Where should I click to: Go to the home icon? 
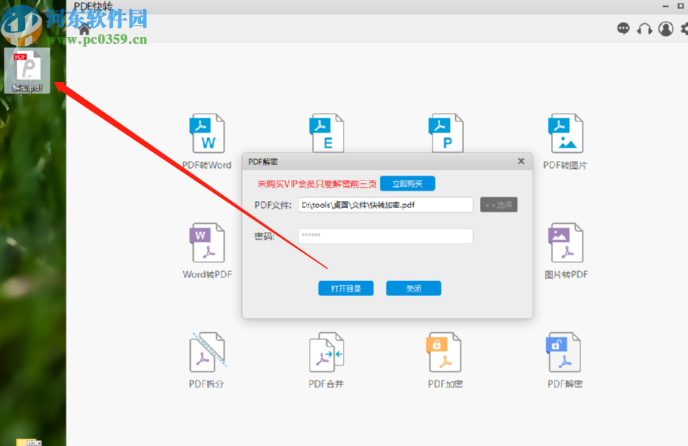click(x=84, y=29)
